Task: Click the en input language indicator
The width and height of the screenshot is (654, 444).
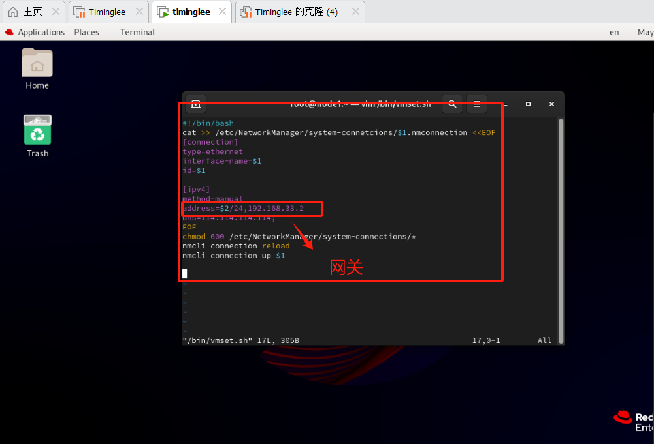Action: [x=614, y=32]
